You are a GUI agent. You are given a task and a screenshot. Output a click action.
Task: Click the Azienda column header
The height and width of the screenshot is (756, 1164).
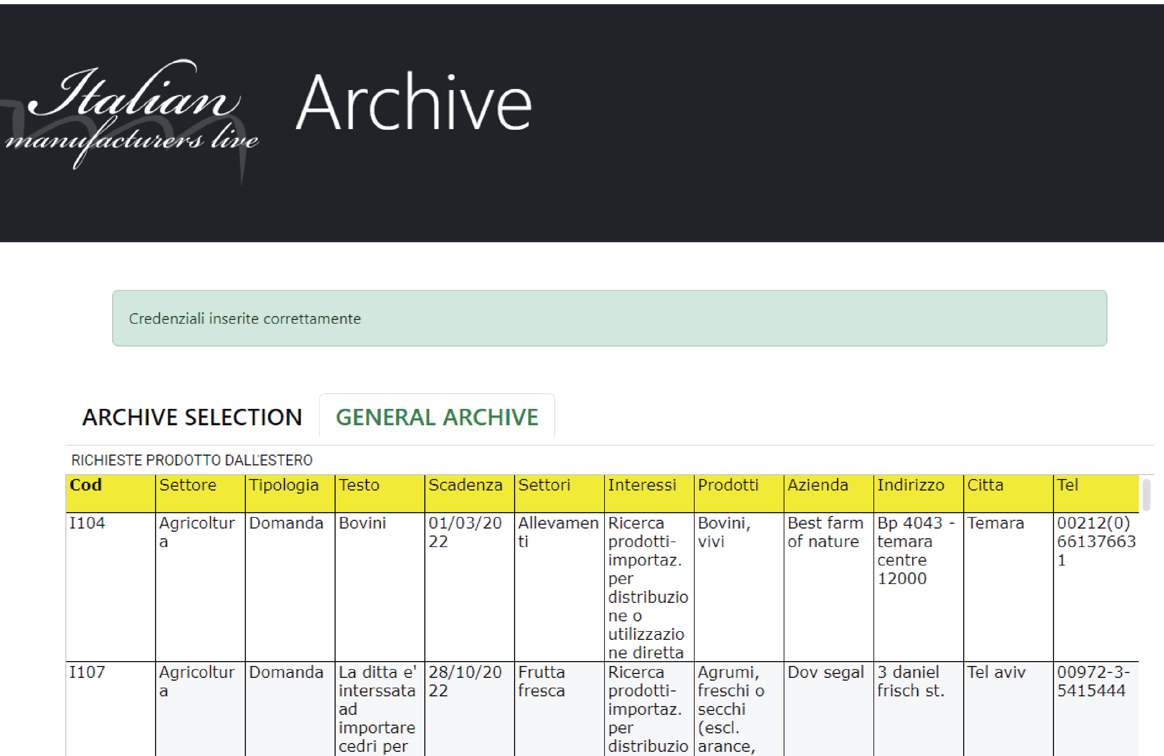pos(829,494)
